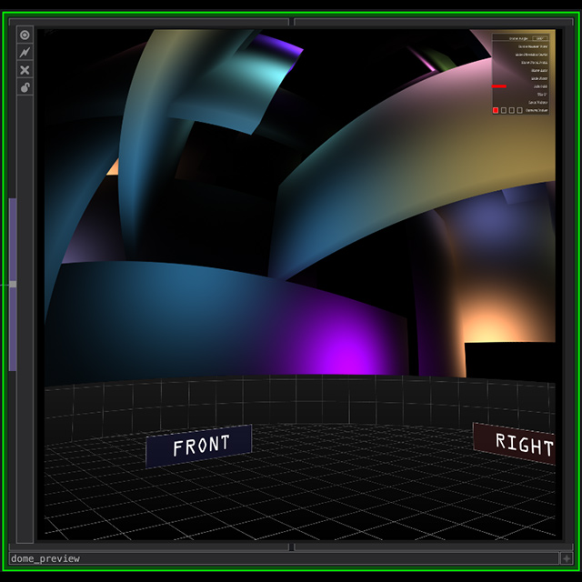Toggle the bypass X icon
Screen dimensions: 582x582
click(25, 70)
